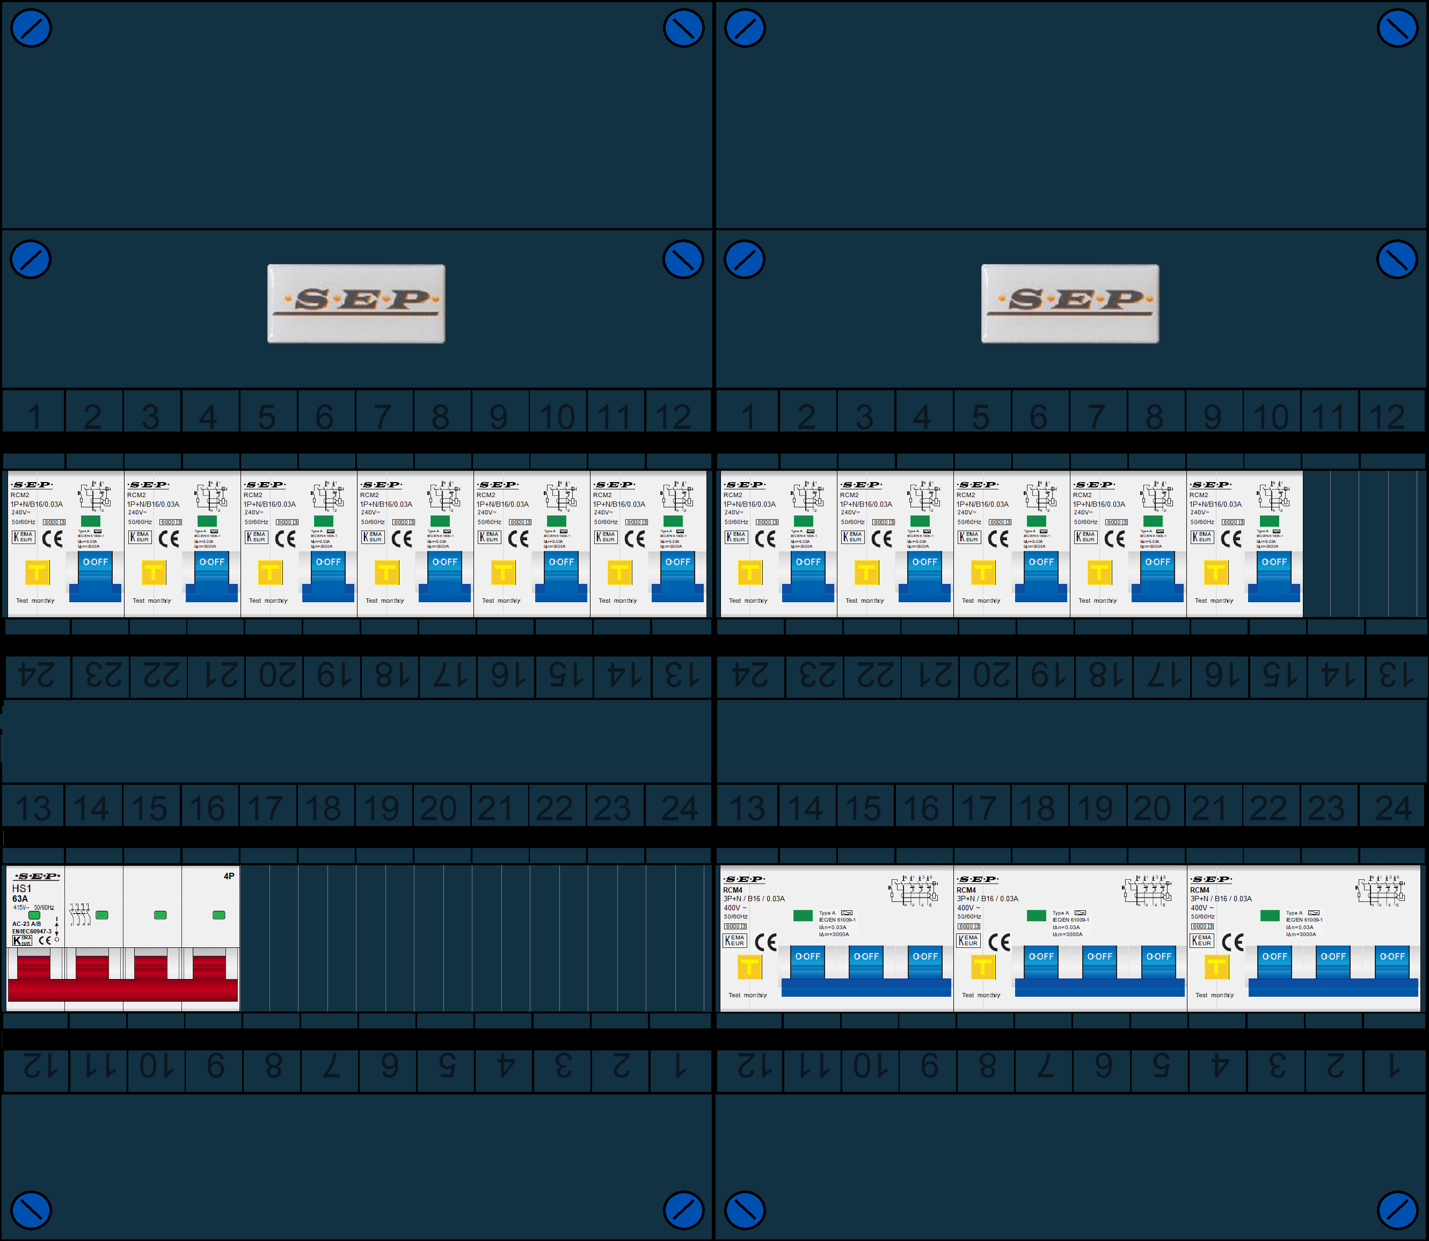
Task: Click the SEP logo plate on the left panel
Action: coord(356,303)
